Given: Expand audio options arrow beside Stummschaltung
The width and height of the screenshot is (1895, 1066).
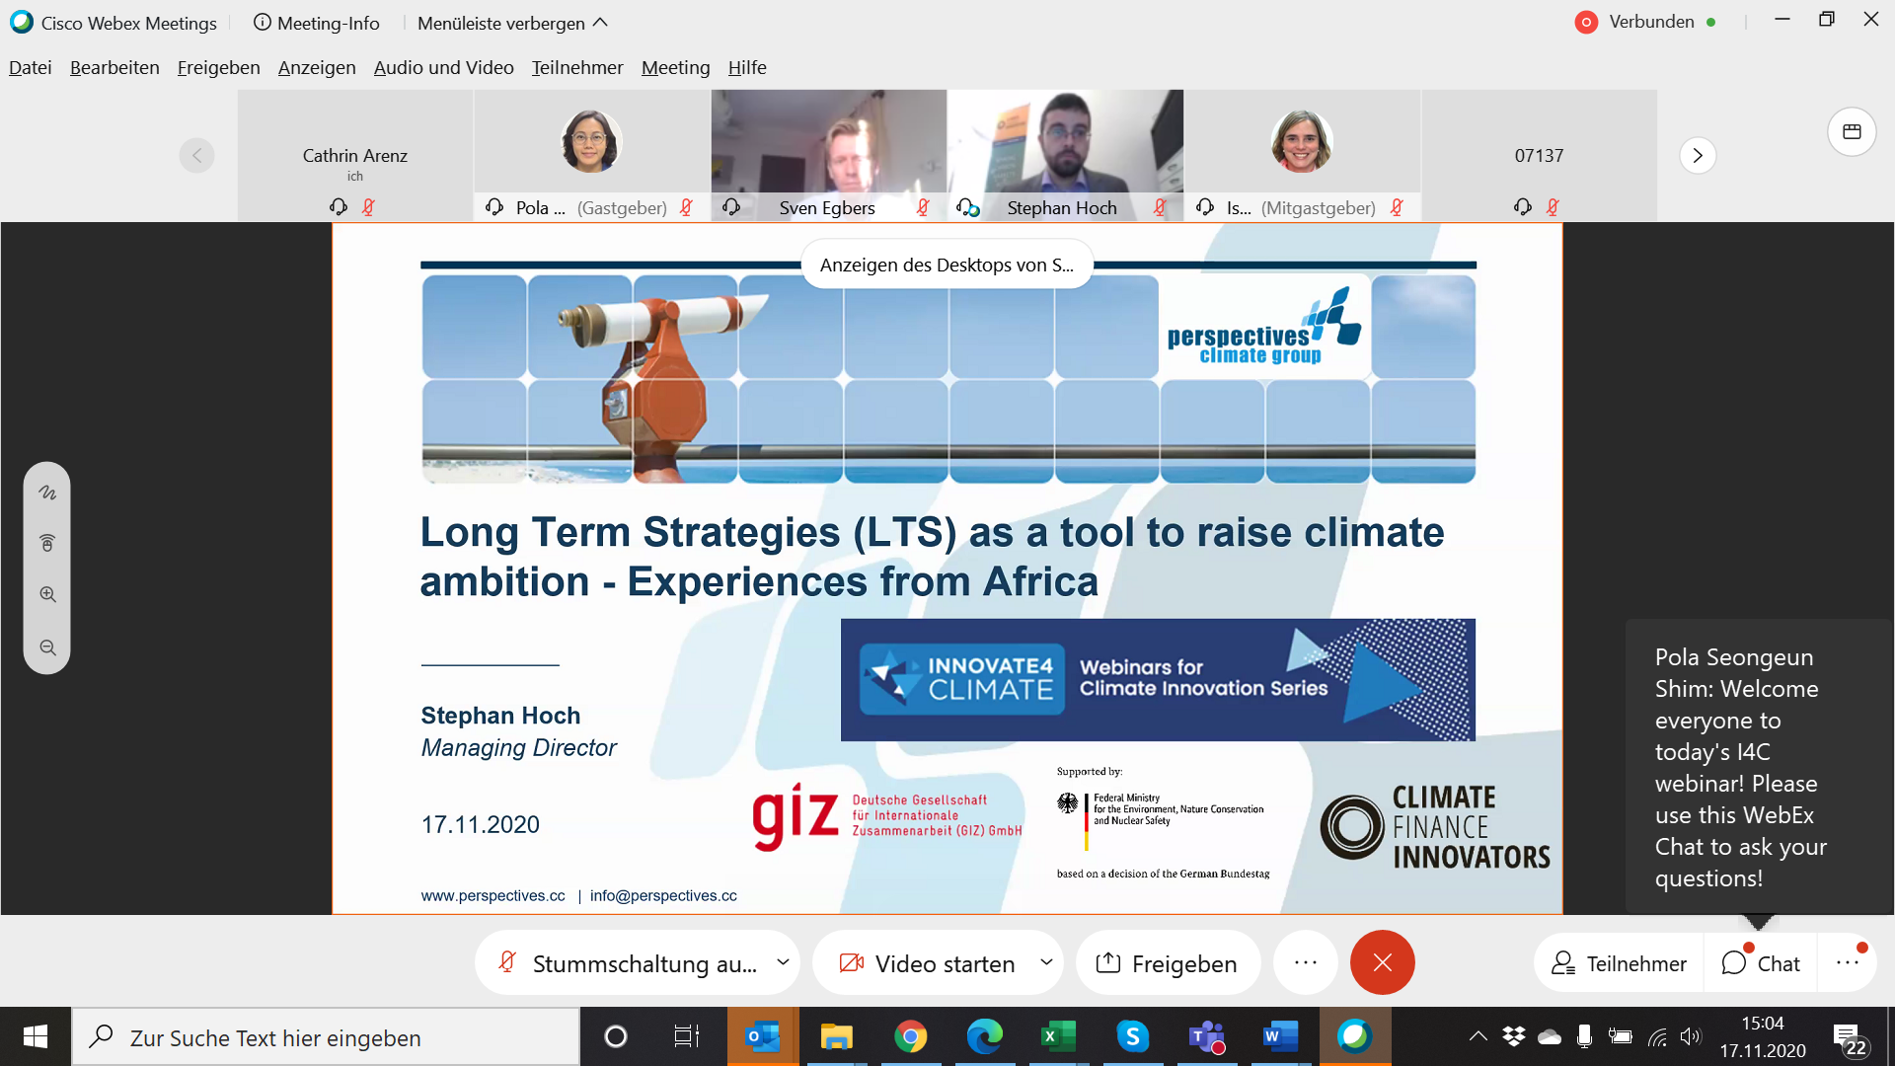Looking at the screenshot, I should click(783, 962).
